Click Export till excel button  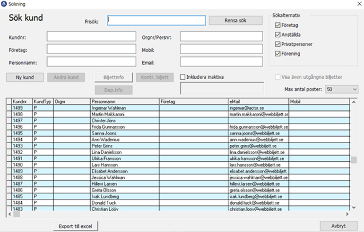76,226
